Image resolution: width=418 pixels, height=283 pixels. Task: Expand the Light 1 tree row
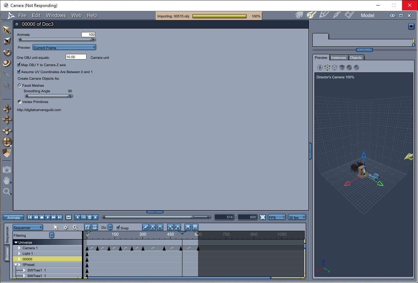coord(19,253)
